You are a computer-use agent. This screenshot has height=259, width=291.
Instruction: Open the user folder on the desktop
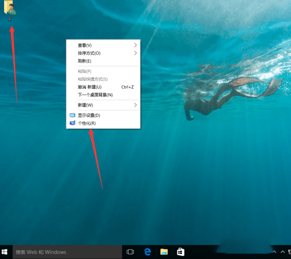pos(10,9)
